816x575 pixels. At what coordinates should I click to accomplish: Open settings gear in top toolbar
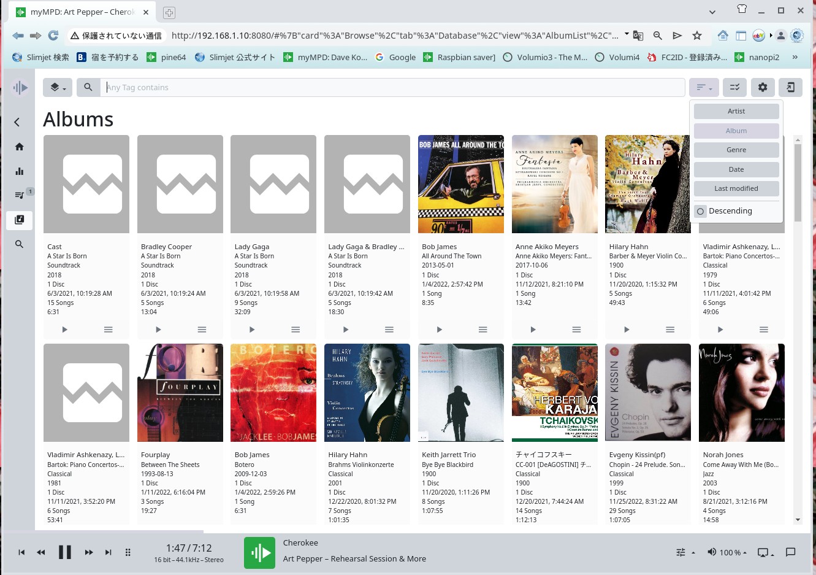tap(763, 87)
